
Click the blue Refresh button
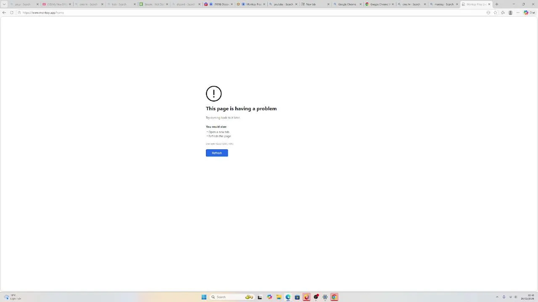217,153
